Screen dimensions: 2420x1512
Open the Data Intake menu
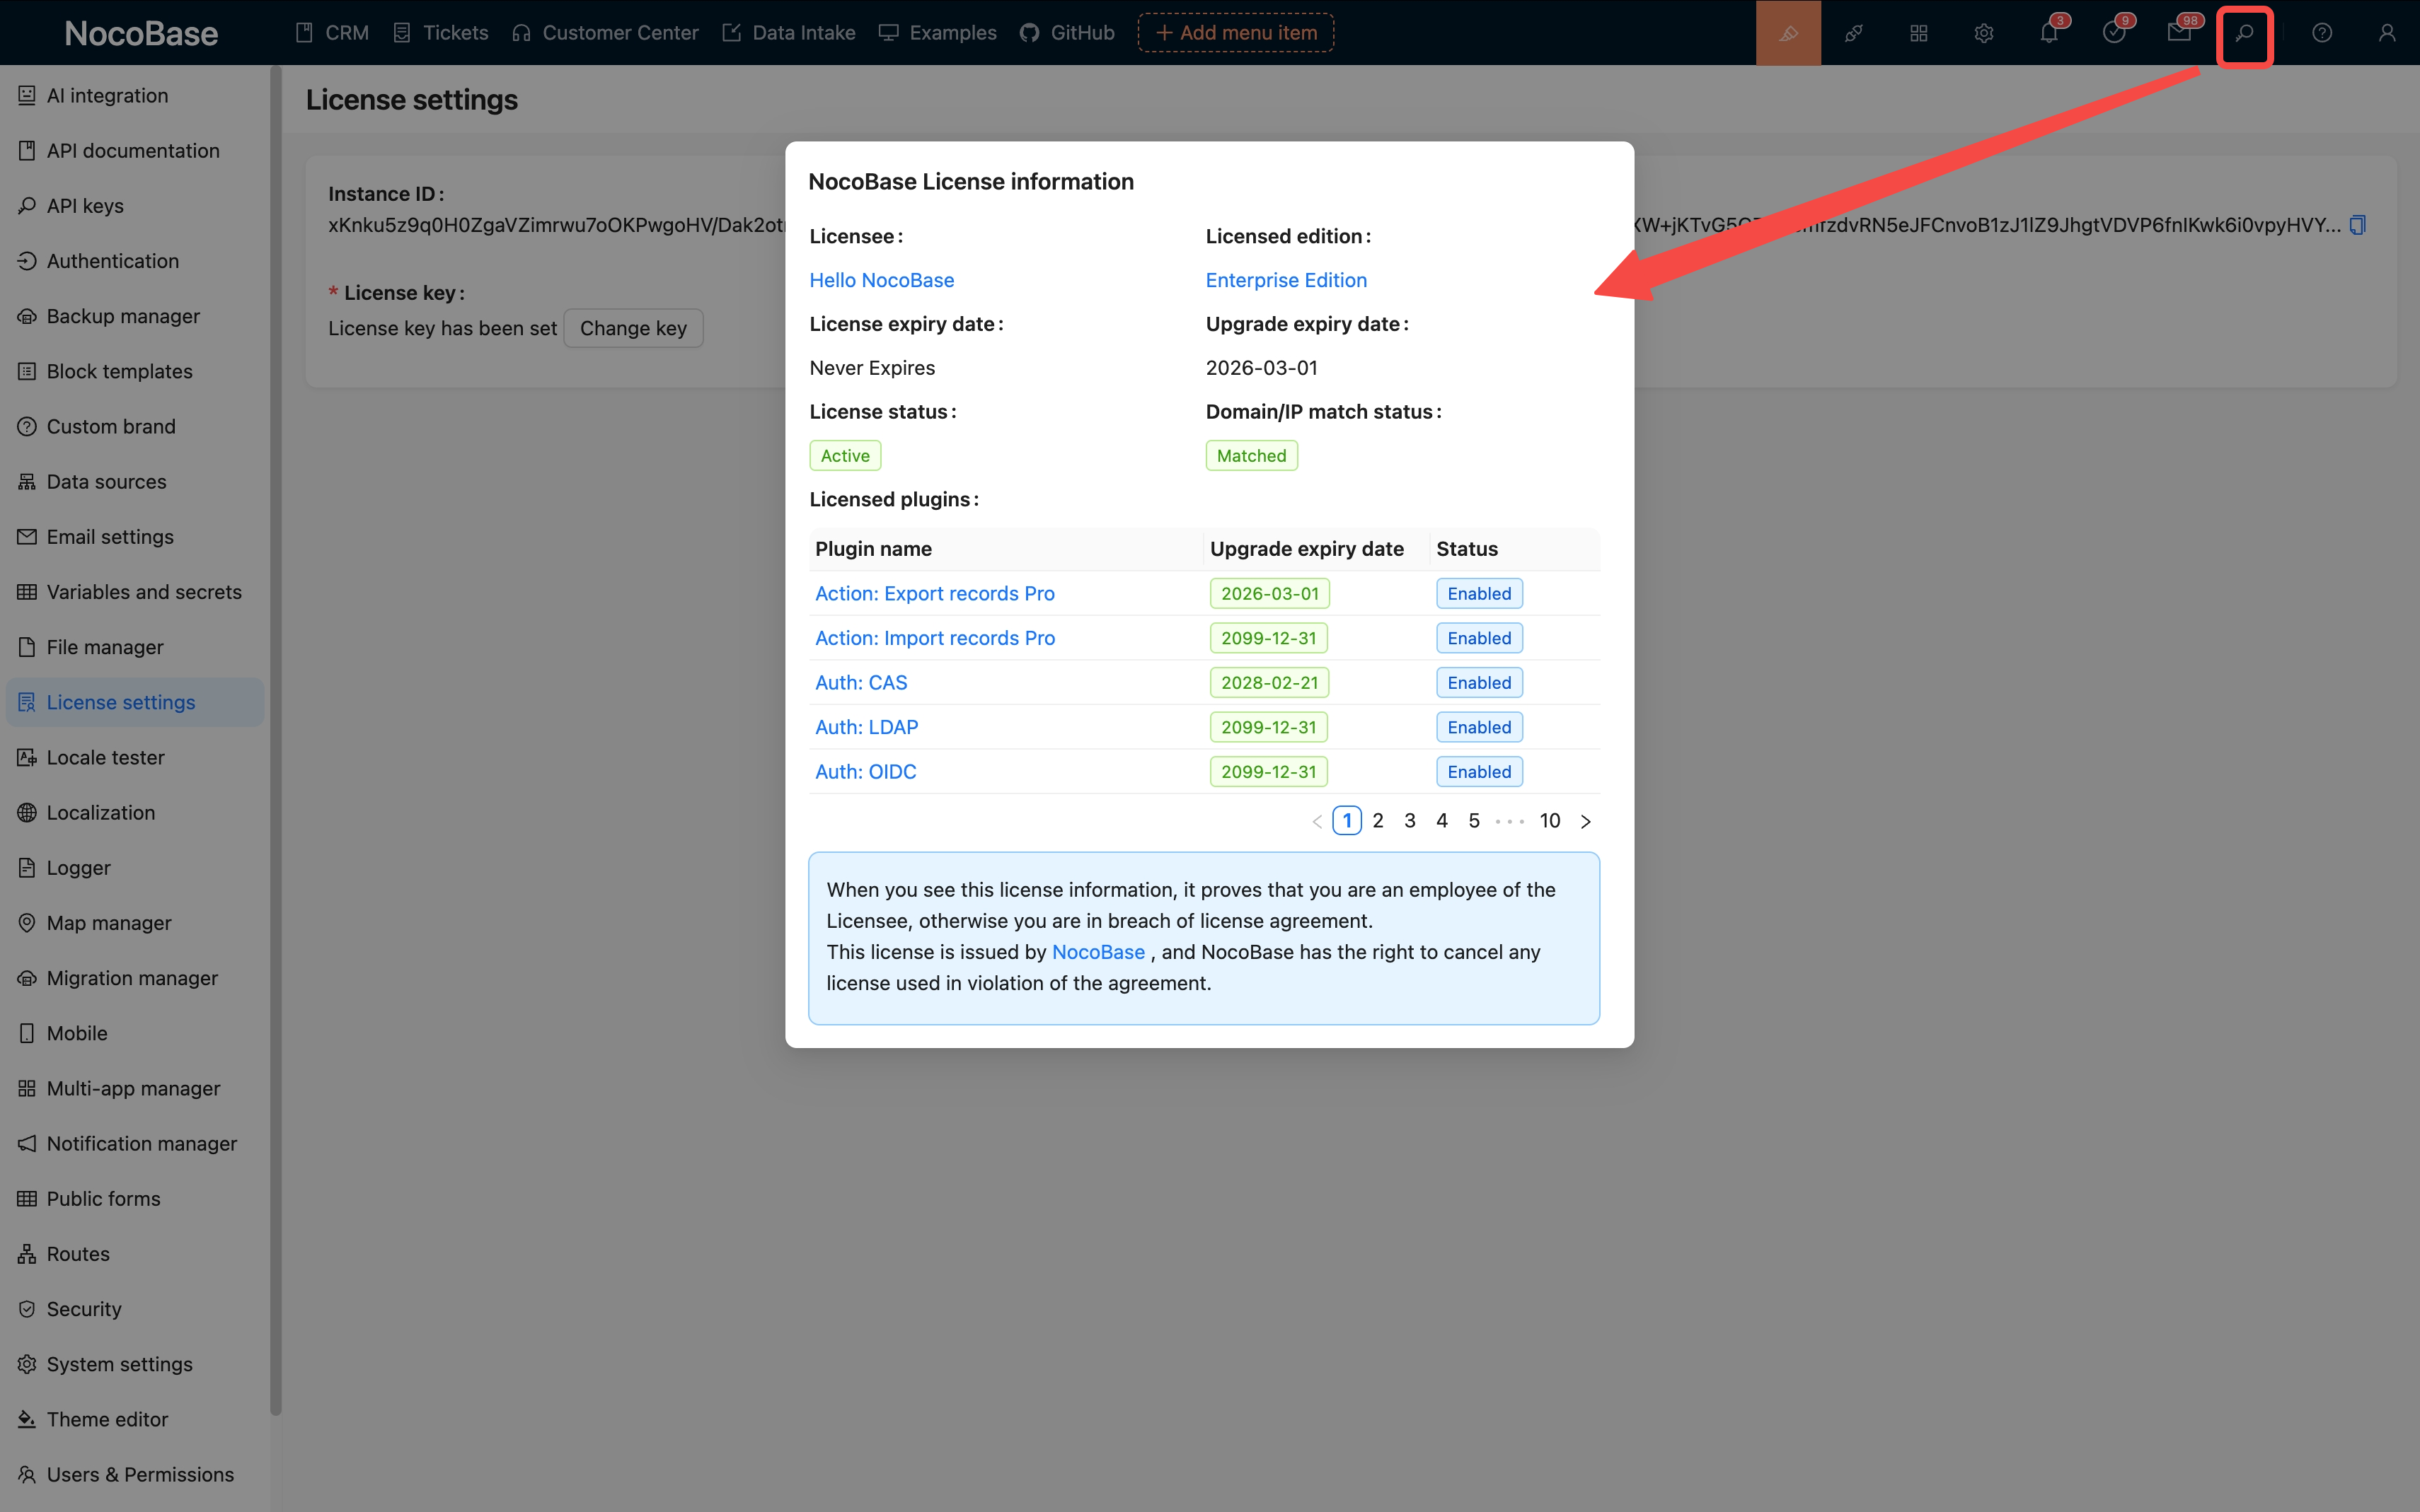click(x=789, y=33)
